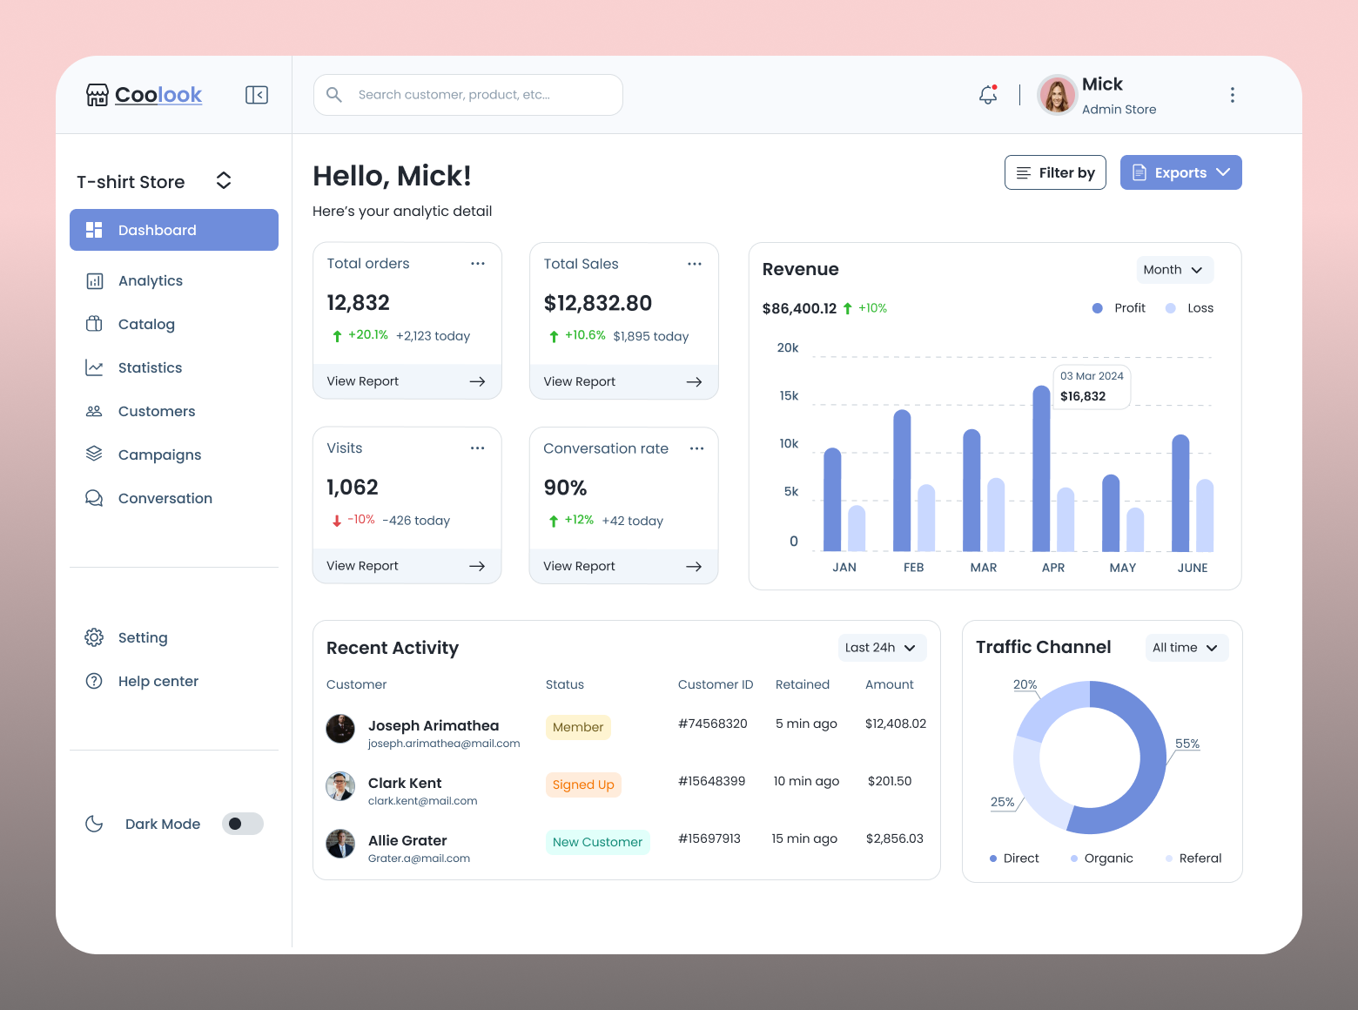The width and height of the screenshot is (1358, 1010).
Task: Open the Month dropdown on Revenue chart
Action: [x=1174, y=270]
